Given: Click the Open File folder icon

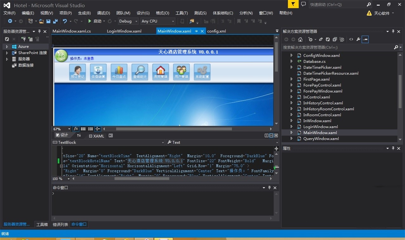Looking at the screenshot, I should coord(41,21).
